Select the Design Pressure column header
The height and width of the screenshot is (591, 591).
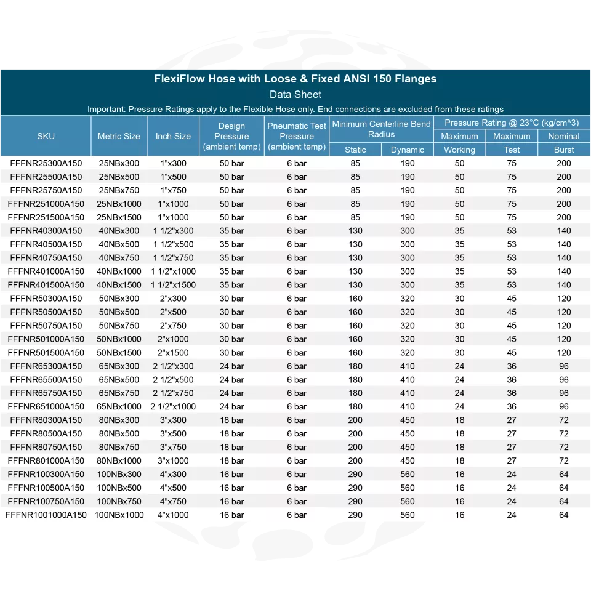pyautogui.click(x=231, y=136)
